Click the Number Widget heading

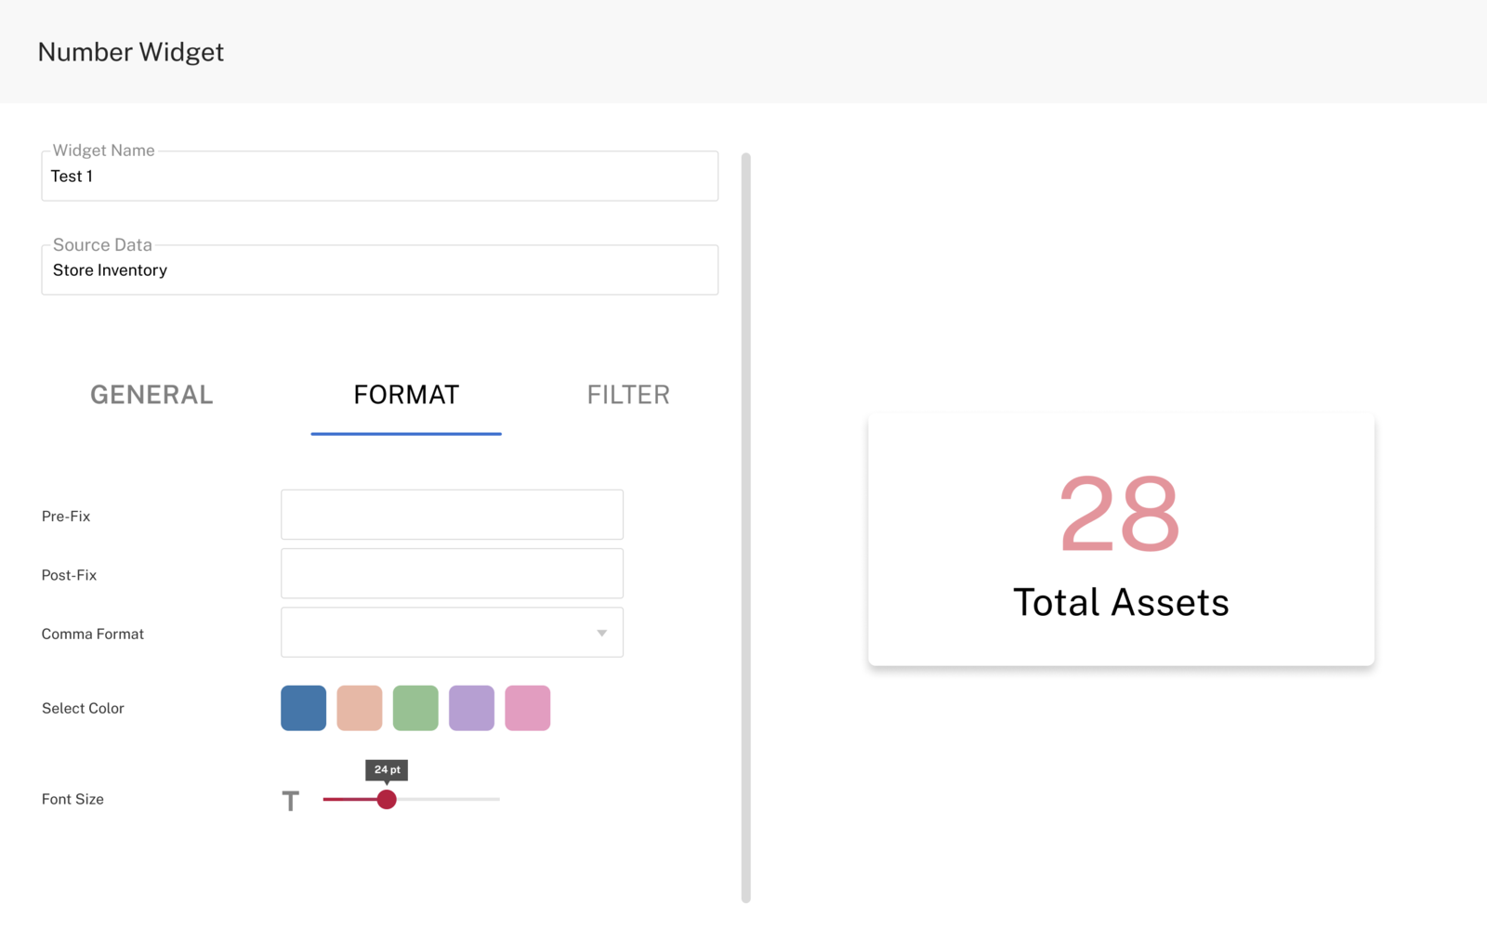pos(131,52)
